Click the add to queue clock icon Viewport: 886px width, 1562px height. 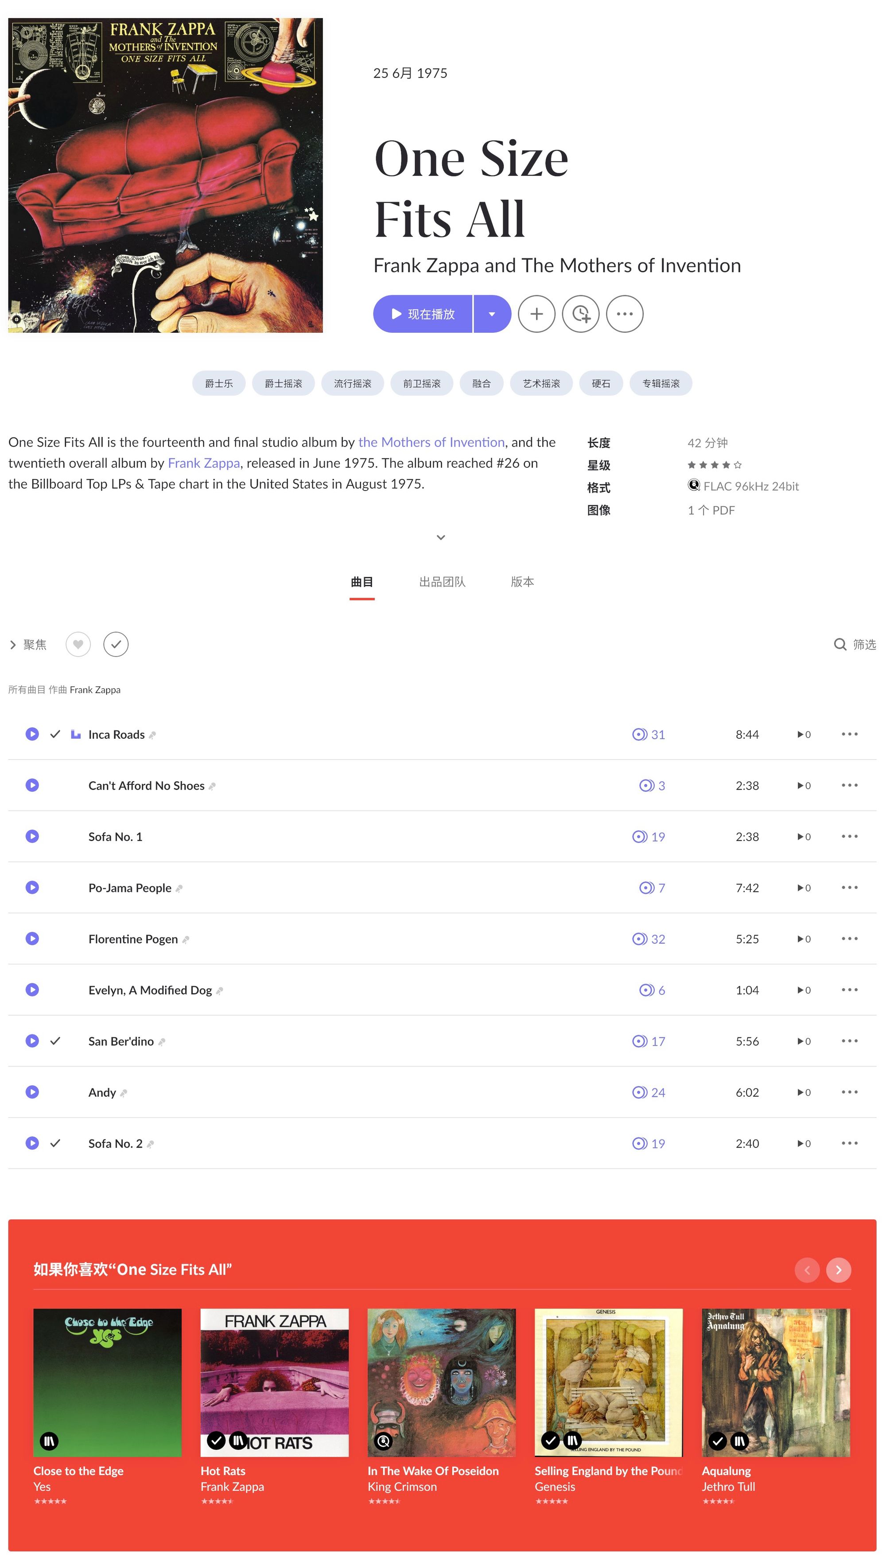click(580, 314)
